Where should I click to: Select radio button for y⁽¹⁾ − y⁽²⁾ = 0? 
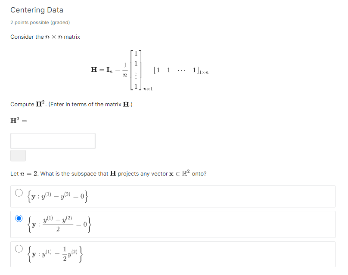point(19,193)
